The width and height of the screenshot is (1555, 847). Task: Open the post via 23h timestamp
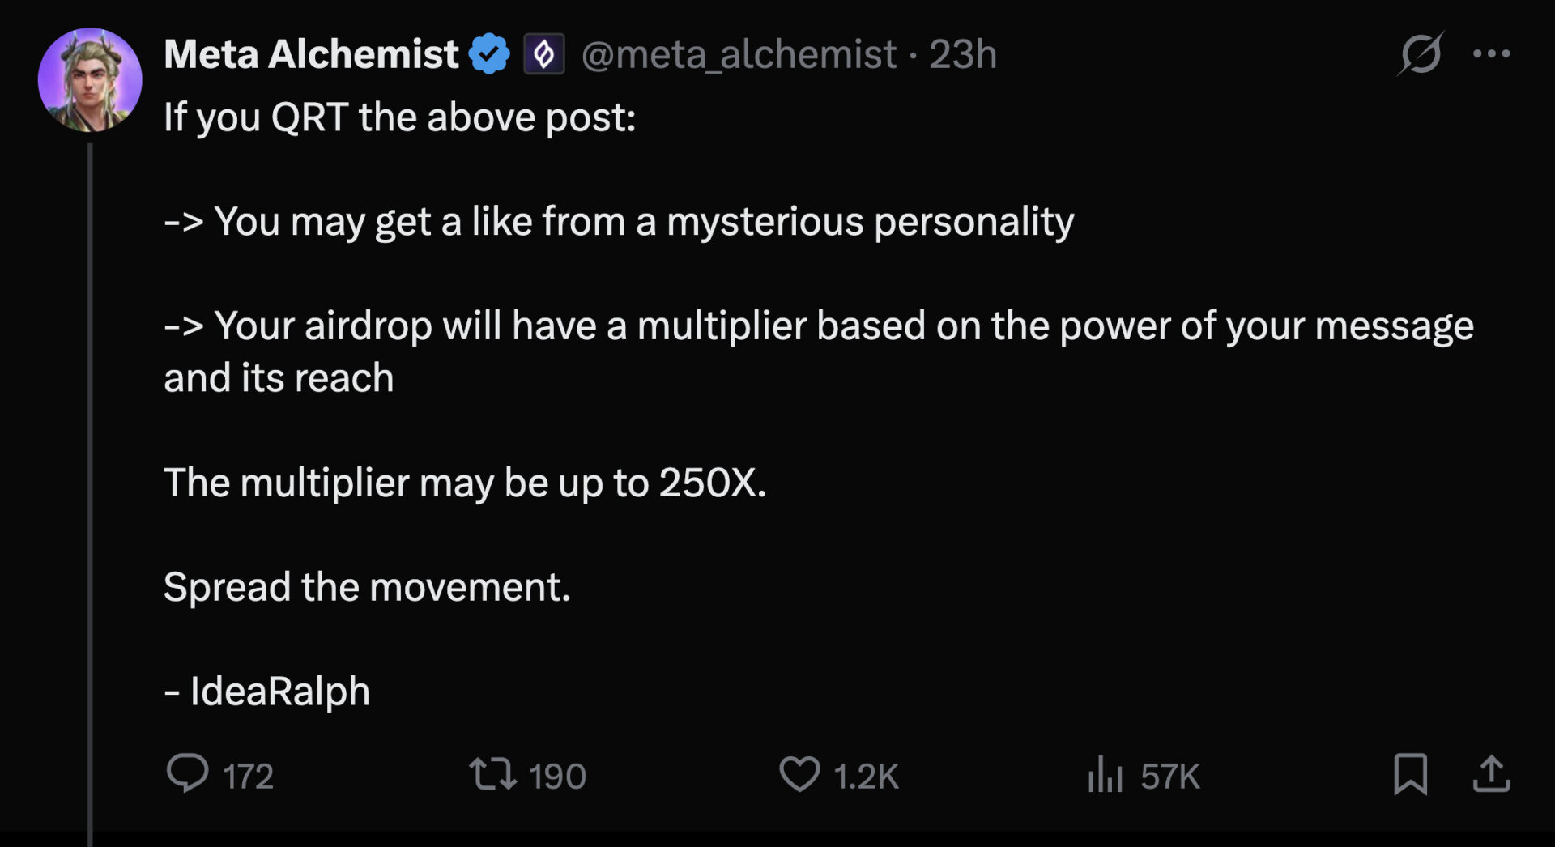(x=962, y=54)
